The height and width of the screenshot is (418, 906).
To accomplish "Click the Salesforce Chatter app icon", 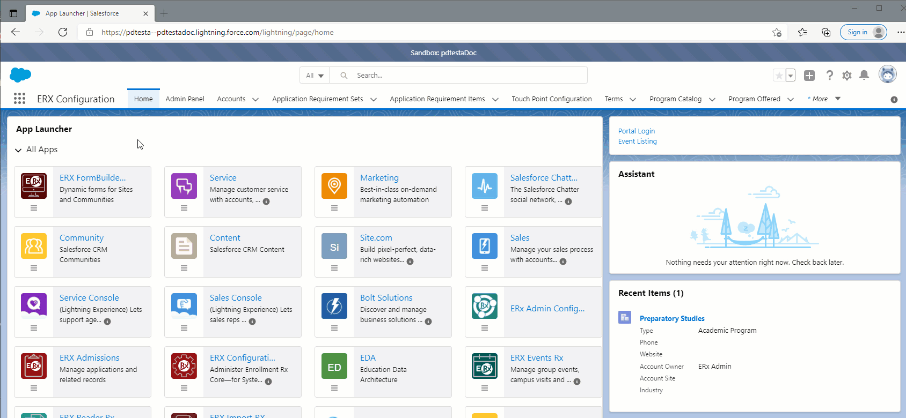I will pyautogui.click(x=485, y=186).
